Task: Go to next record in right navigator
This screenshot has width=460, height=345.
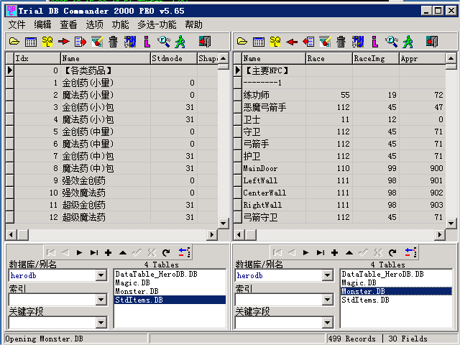Action: coord(305,252)
